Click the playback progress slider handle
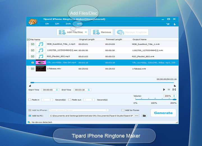Viewport: 202px width, 146px height. pos(32,82)
